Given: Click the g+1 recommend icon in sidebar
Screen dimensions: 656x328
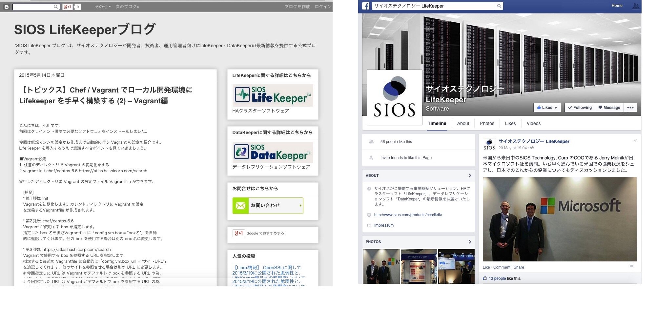Looking at the screenshot, I should (x=239, y=233).
